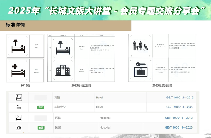Click the 2023 hotel bed-and-lamp pictogram

click(x=63, y=48)
